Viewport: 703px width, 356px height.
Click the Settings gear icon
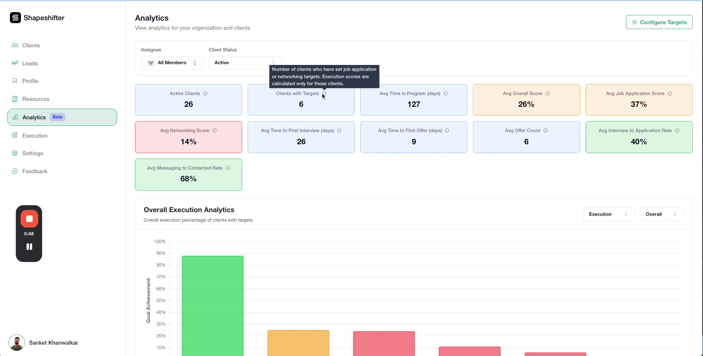point(15,153)
